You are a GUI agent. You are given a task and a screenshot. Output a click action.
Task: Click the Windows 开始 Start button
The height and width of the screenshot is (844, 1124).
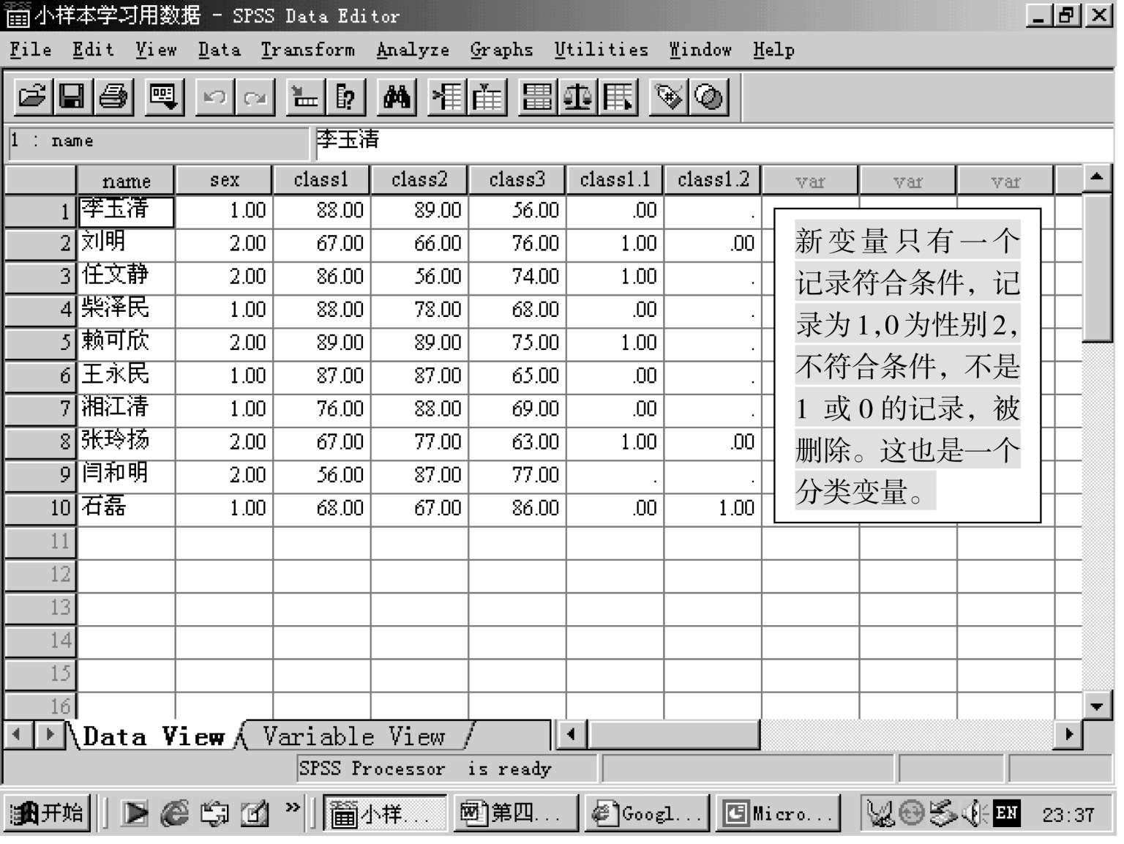(48, 813)
